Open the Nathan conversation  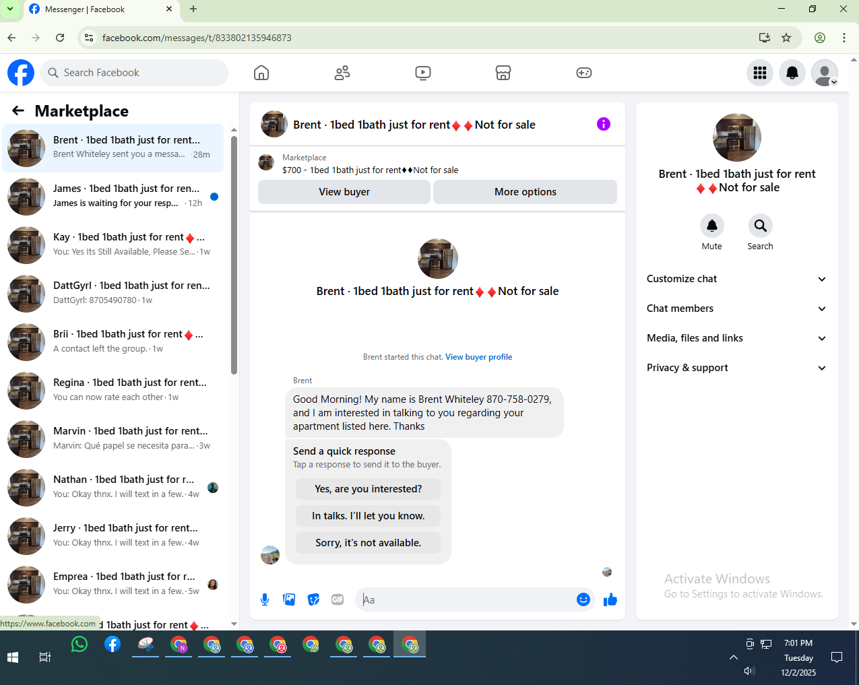click(113, 488)
